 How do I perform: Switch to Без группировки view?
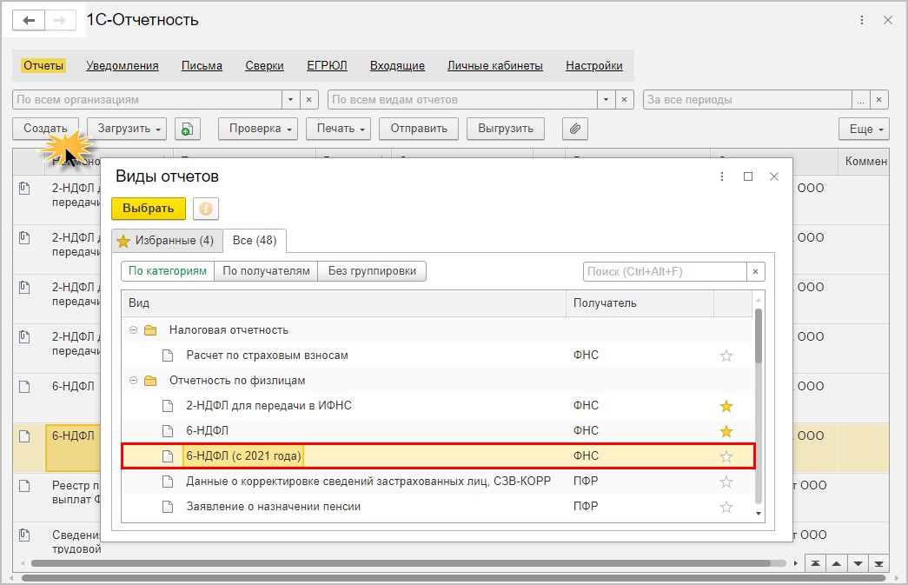point(372,271)
